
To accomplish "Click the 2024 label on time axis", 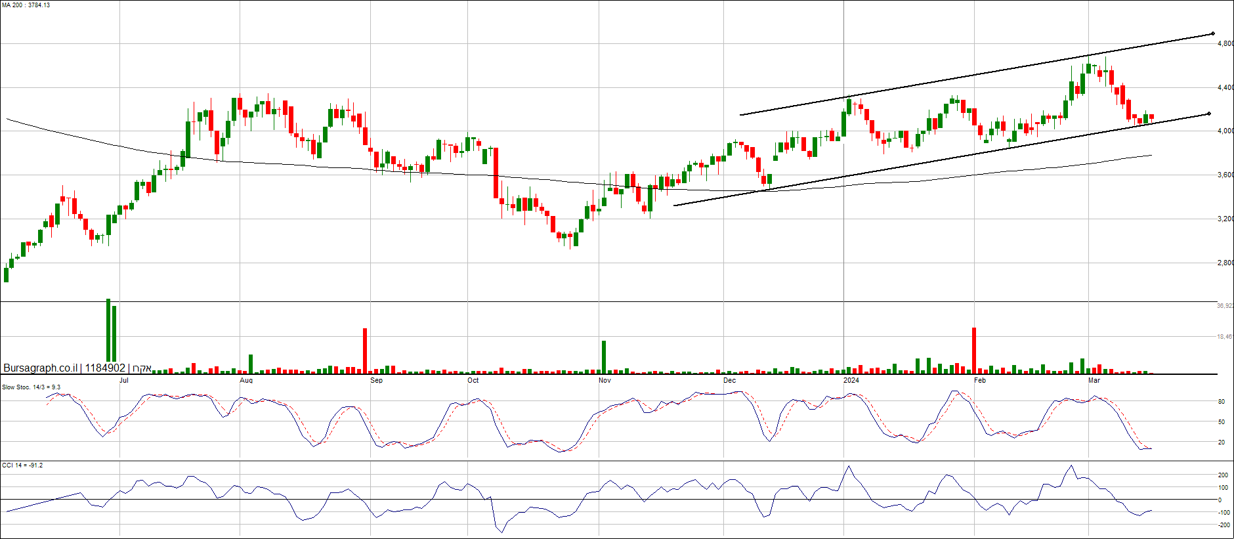I will (x=851, y=380).
